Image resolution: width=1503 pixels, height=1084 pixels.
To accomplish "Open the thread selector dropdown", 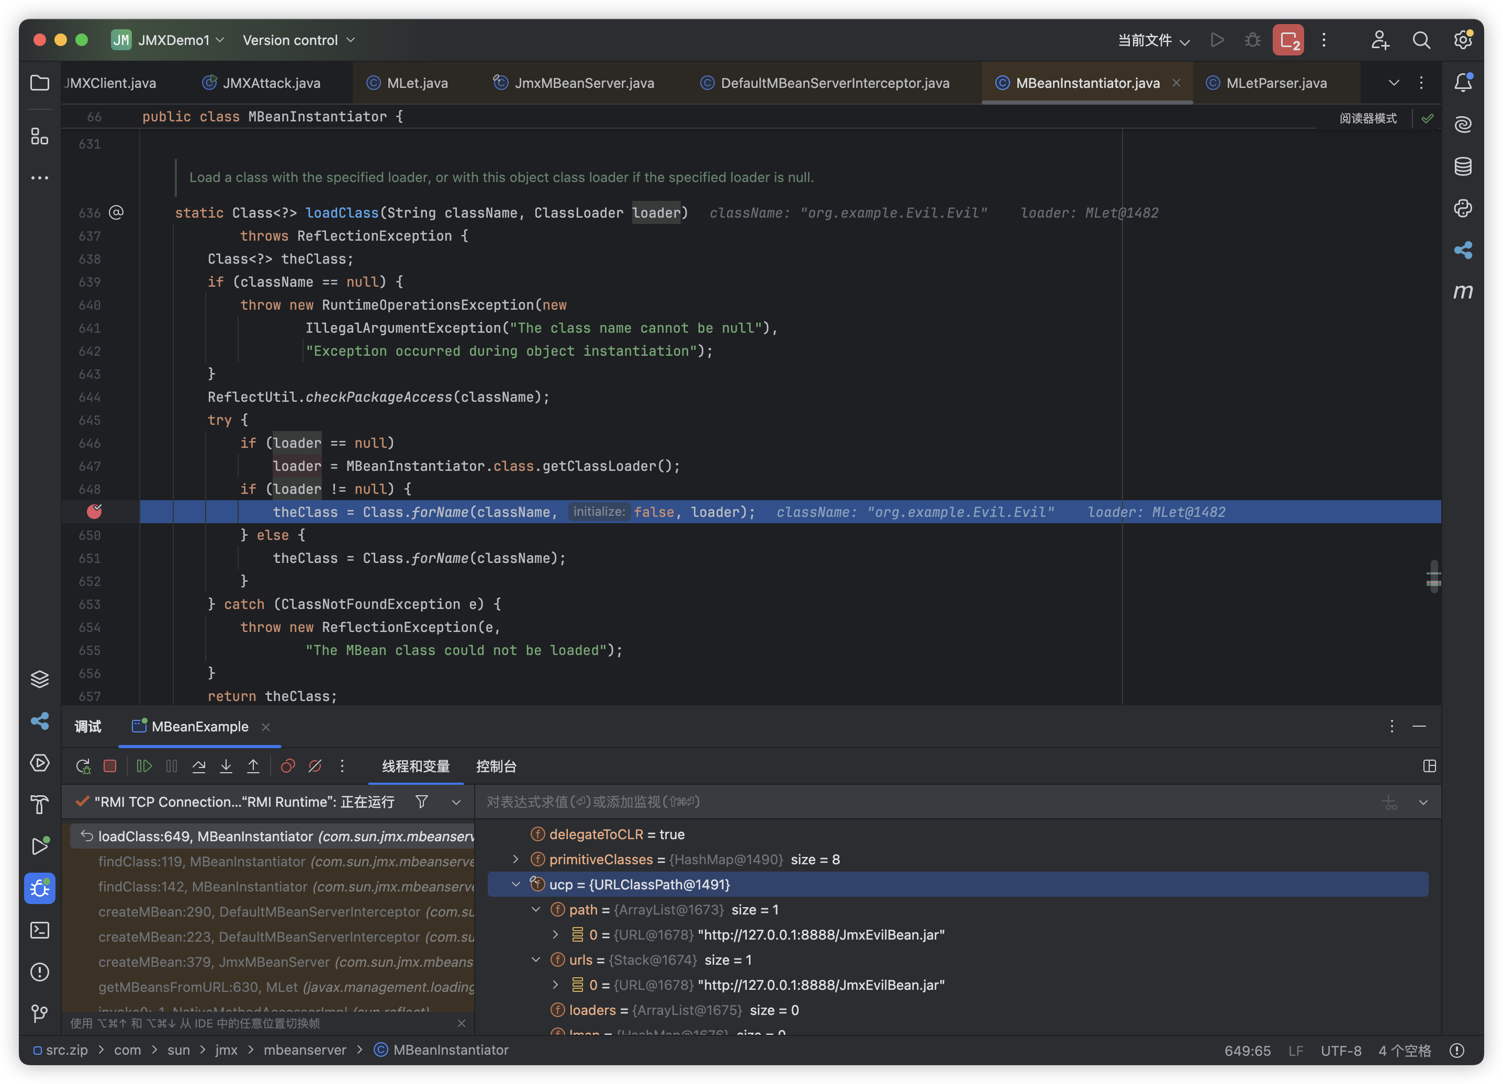I will pyautogui.click(x=456, y=803).
